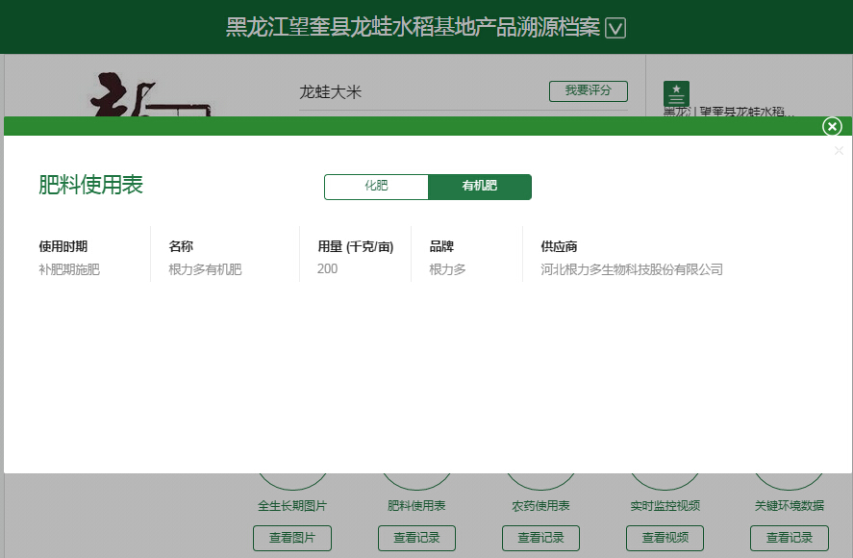Click 查看视频 under 实时监控视频

[x=665, y=538]
